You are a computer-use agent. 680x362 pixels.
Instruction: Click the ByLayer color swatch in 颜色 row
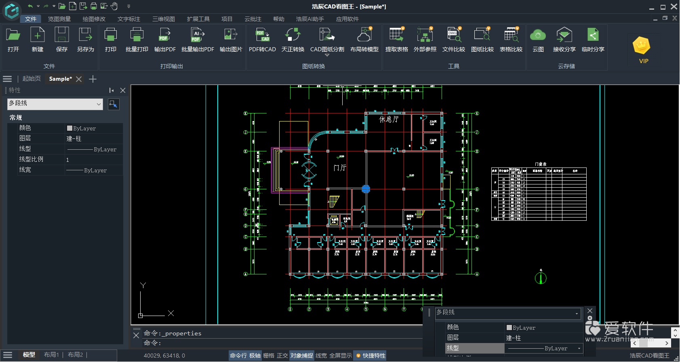(x=69, y=128)
